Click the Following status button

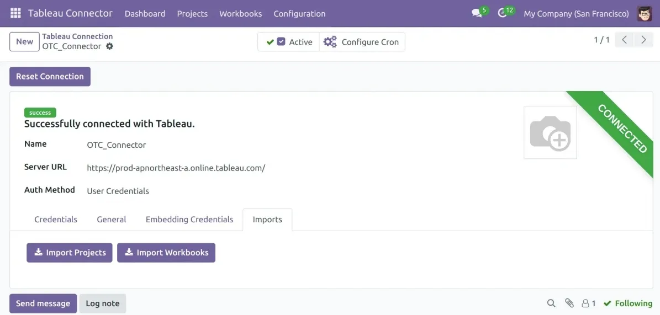(628, 303)
